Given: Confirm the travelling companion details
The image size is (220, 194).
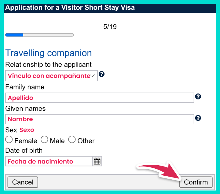Looking at the screenshot, I should (196, 182).
